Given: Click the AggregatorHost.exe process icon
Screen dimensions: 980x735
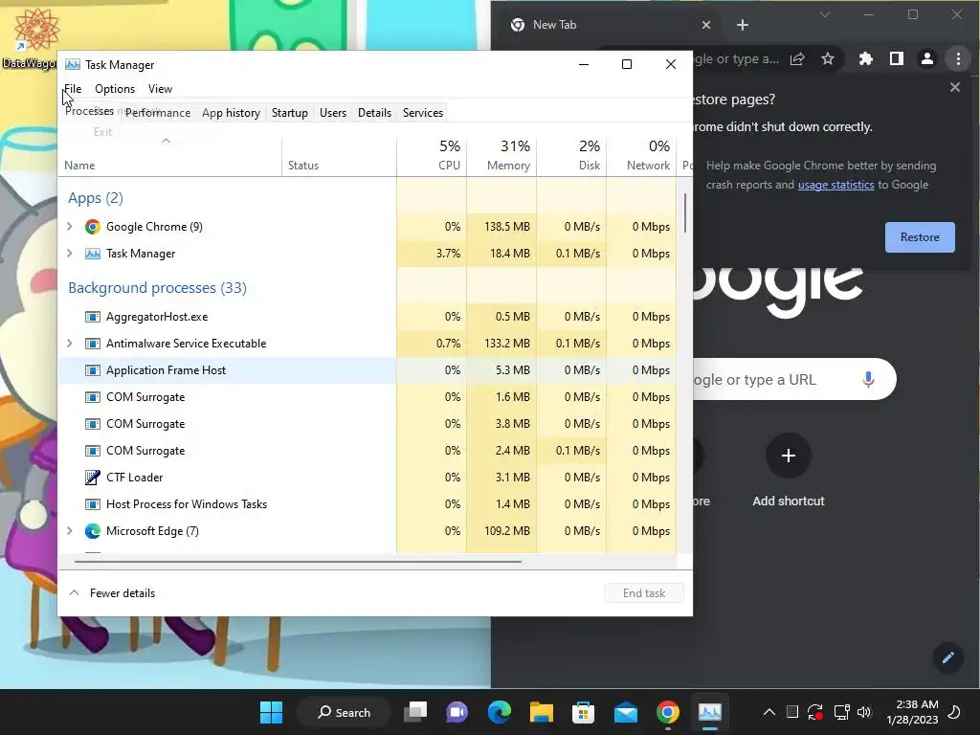Looking at the screenshot, I should (93, 316).
